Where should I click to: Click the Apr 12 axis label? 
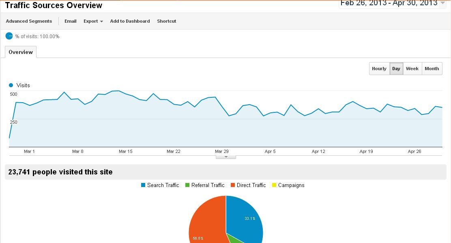318,151
